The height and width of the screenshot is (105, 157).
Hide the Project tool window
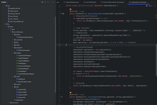tap(54, 2)
